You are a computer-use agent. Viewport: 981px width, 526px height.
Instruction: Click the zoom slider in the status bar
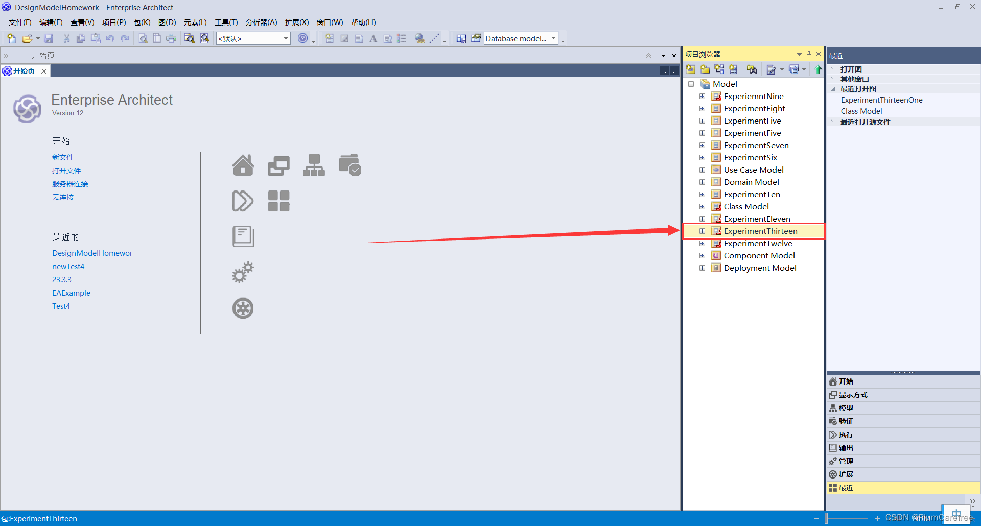pyautogui.click(x=826, y=518)
